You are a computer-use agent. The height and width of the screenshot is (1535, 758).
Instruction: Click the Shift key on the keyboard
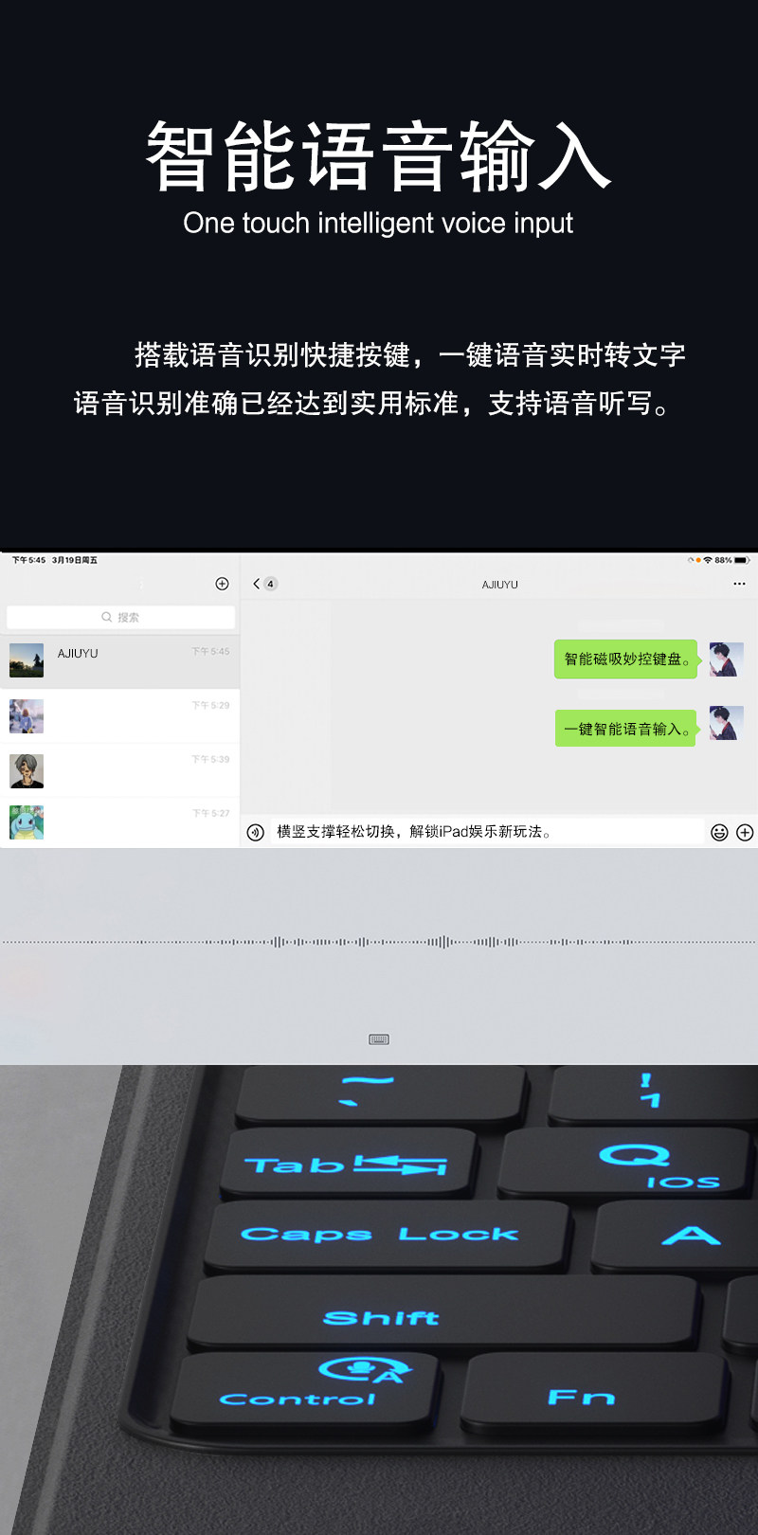(x=445, y=1312)
